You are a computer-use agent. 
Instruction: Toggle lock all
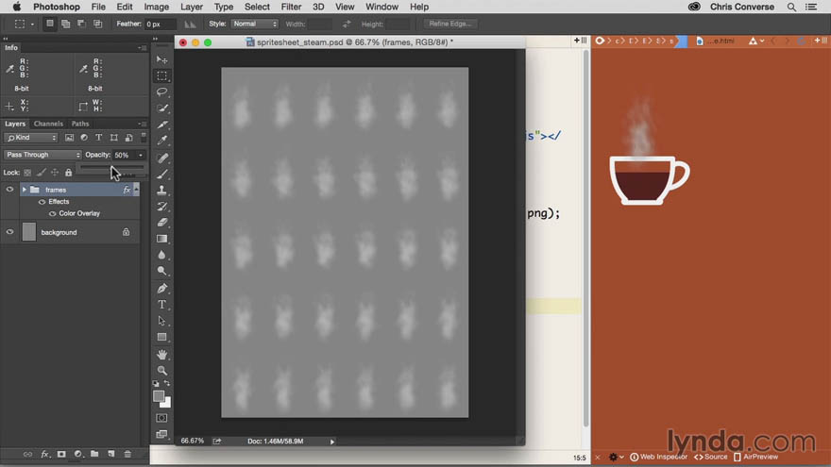(x=68, y=173)
